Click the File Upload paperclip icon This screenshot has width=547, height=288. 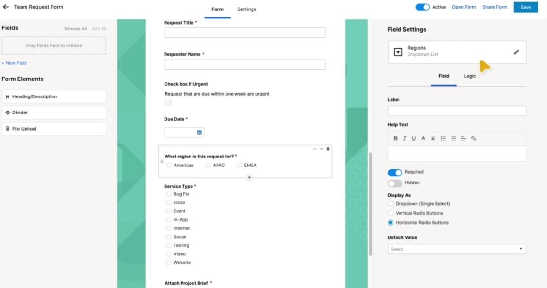[7, 129]
